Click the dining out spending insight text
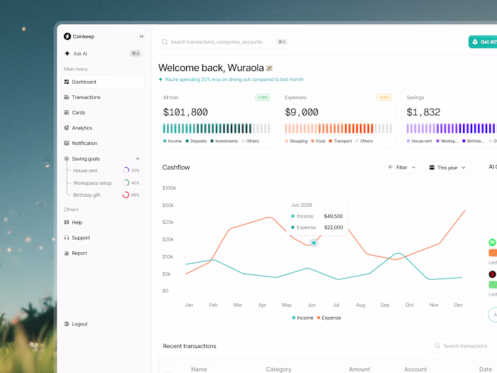The image size is (497, 373). click(234, 80)
